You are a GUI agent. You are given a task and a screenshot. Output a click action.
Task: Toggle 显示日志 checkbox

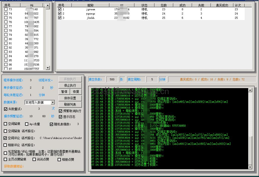(x=60, y=117)
